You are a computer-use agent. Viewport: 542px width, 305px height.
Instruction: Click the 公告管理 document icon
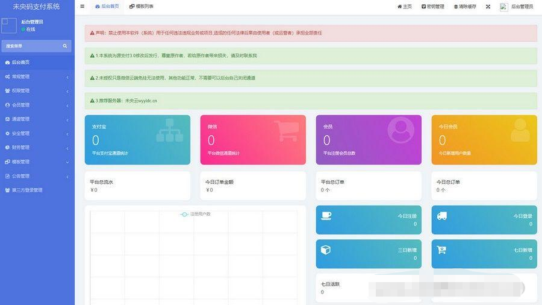pyautogui.click(x=7, y=176)
